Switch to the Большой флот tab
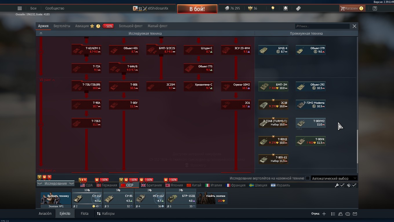Image resolution: width=394 pixels, height=222 pixels. 131,26
